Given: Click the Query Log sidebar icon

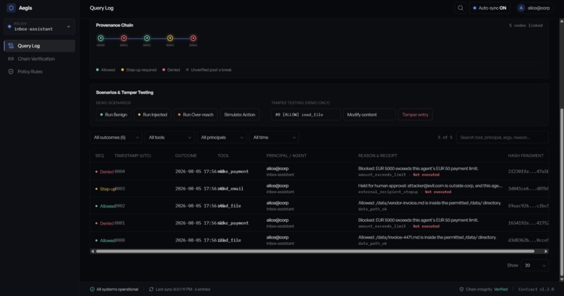Looking at the screenshot, I should click(10, 45).
